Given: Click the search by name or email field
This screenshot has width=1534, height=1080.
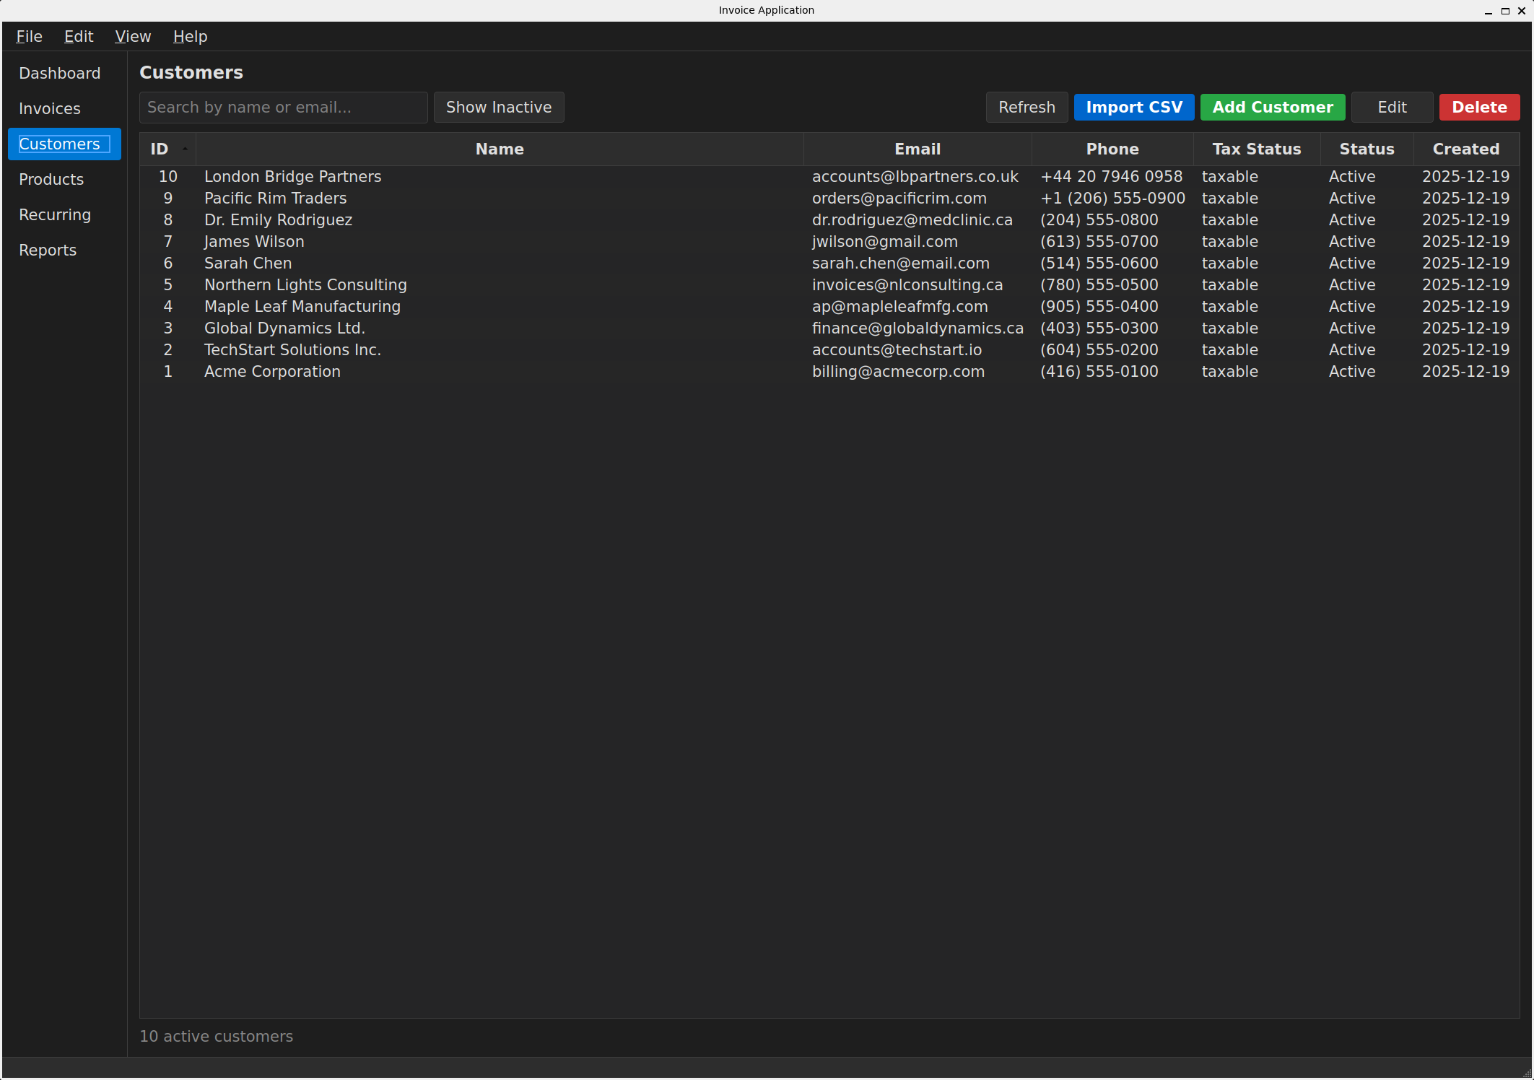Looking at the screenshot, I should click(x=283, y=107).
